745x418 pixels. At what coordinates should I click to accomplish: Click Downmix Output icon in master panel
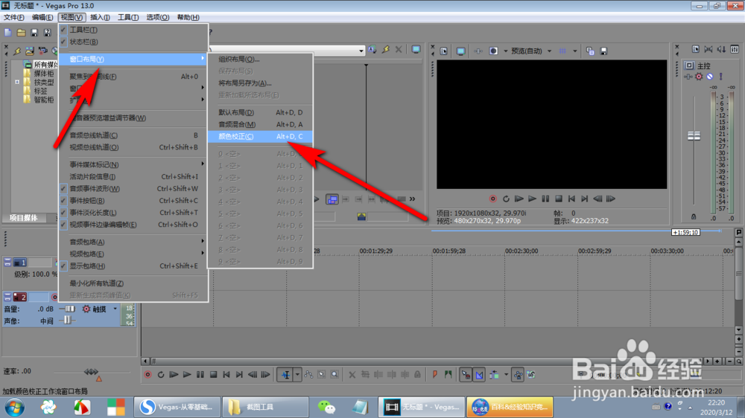click(708, 49)
